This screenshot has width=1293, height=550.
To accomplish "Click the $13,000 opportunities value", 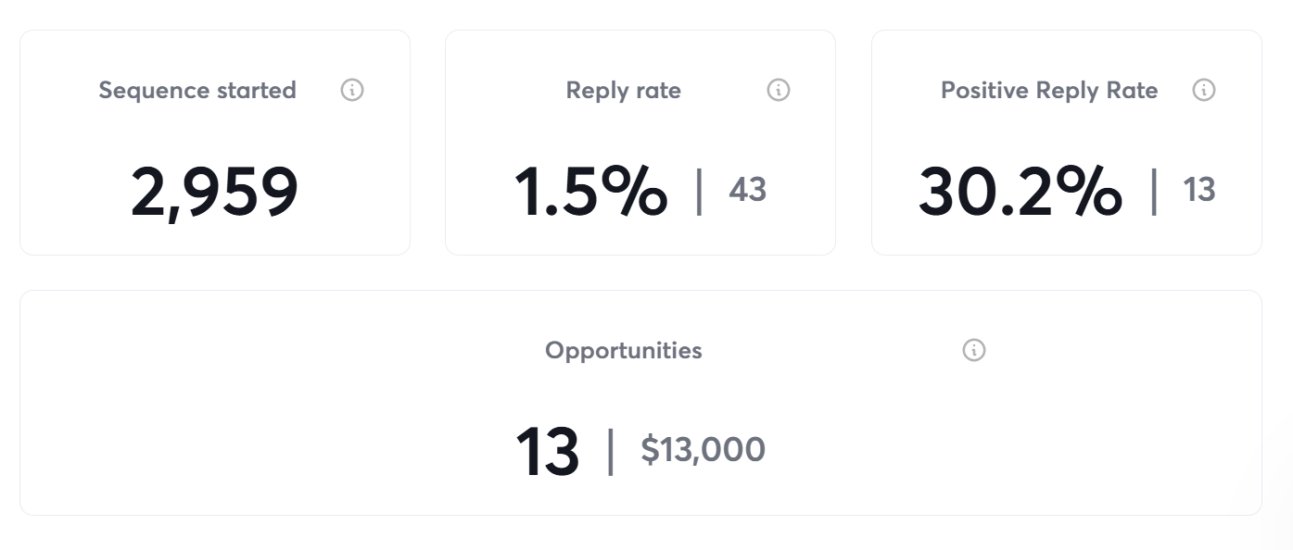I will pyautogui.click(x=703, y=450).
